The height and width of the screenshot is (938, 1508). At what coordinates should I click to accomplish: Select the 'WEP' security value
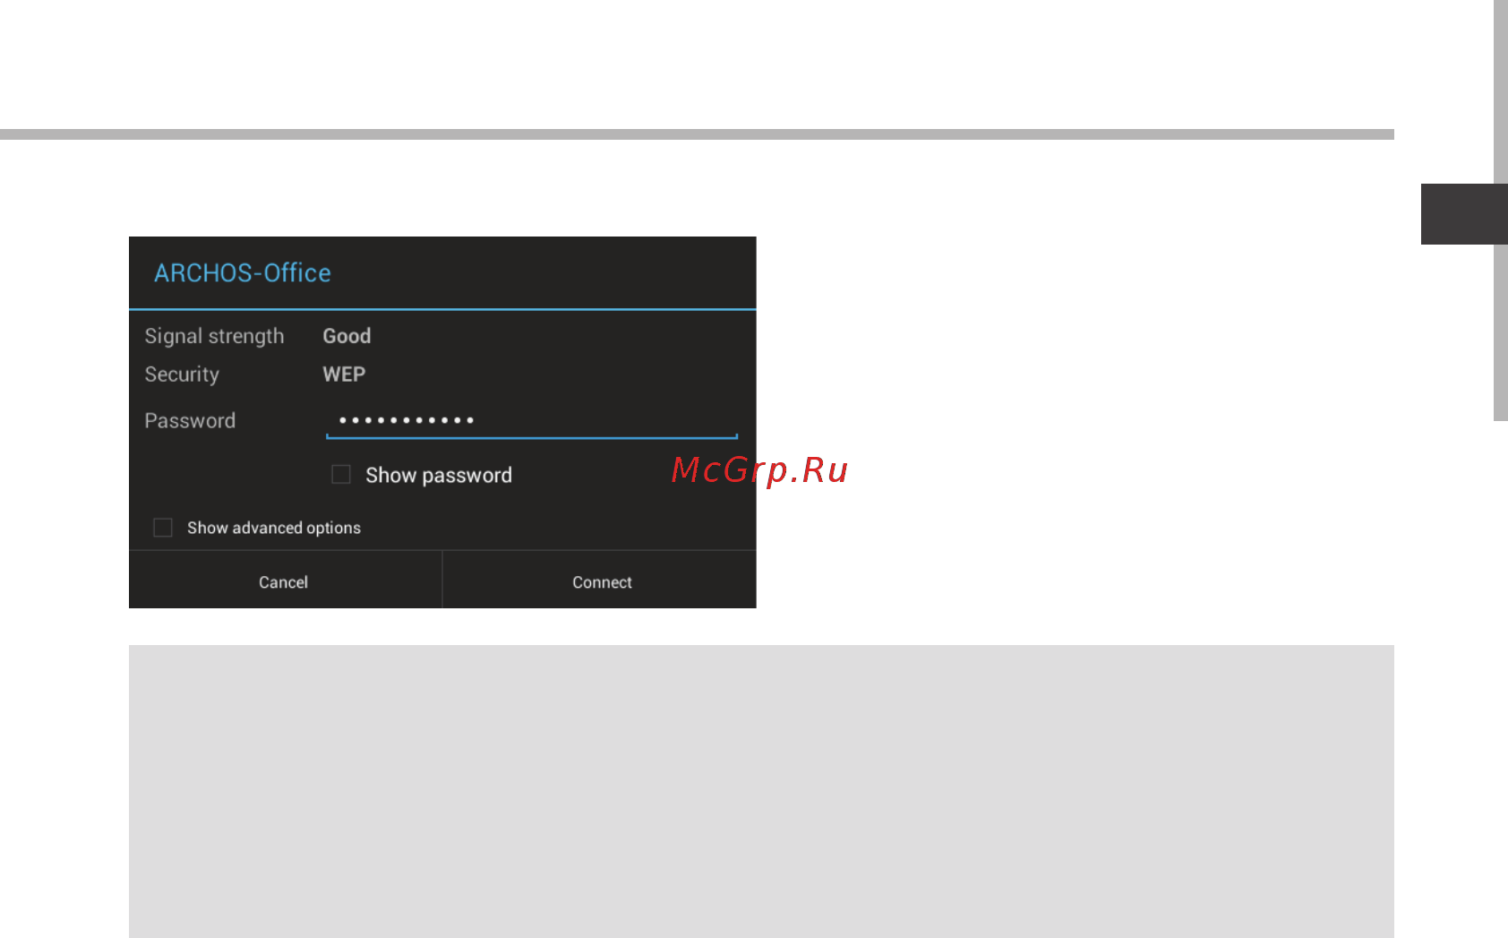pyautogui.click(x=344, y=374)
